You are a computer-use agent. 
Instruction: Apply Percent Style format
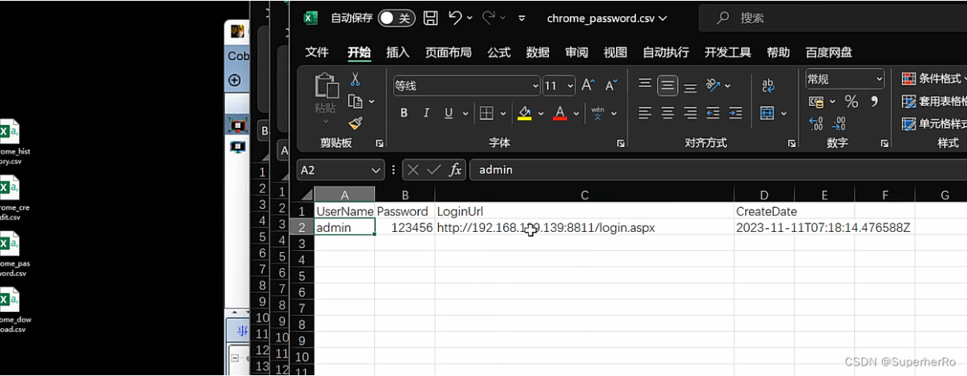[852, 102]
